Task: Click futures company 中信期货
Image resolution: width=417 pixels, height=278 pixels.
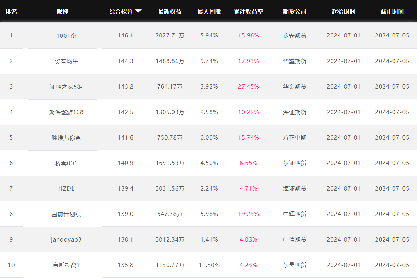Action: (295, 239)
